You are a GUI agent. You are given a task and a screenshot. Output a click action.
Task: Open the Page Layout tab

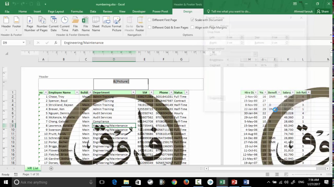pos(56,11)
